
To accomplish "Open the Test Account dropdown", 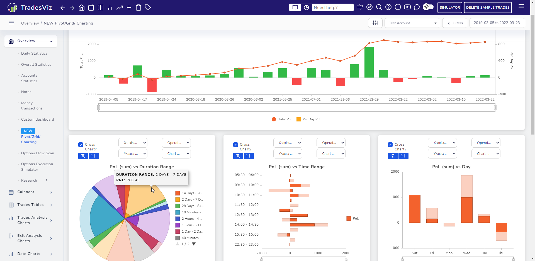I will tap(412, 23).
